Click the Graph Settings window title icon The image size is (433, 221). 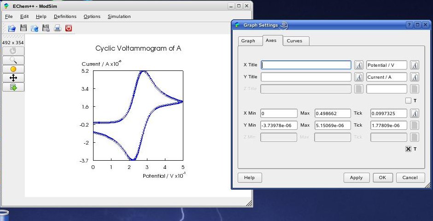(237, 25)
